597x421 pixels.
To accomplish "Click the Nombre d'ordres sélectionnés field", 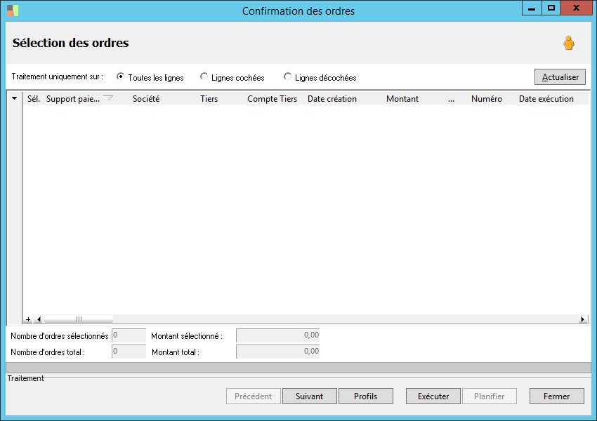I will pyautogui.click(x=129, y=335).
